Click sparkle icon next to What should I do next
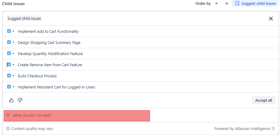 point(8,115)
